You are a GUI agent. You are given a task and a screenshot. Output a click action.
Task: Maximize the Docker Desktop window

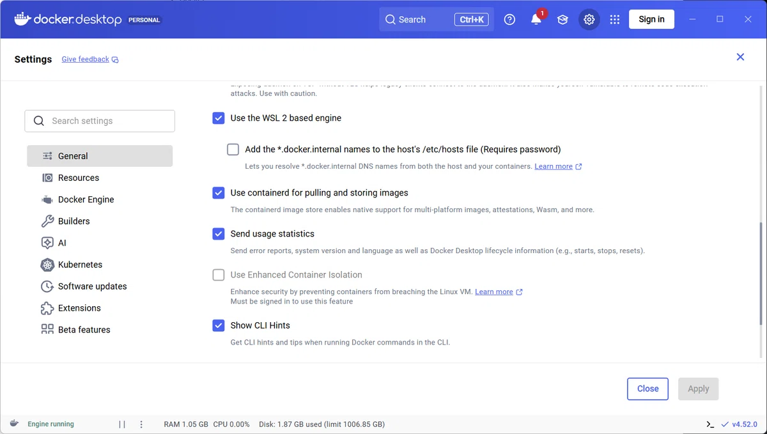pos(720,19)
